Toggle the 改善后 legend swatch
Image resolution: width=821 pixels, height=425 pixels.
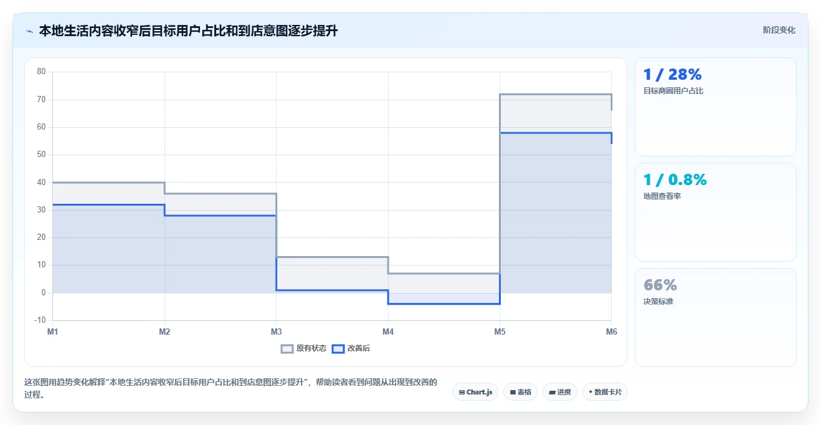point(338,348)
